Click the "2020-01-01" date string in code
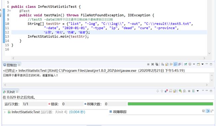 pos(75,28)
